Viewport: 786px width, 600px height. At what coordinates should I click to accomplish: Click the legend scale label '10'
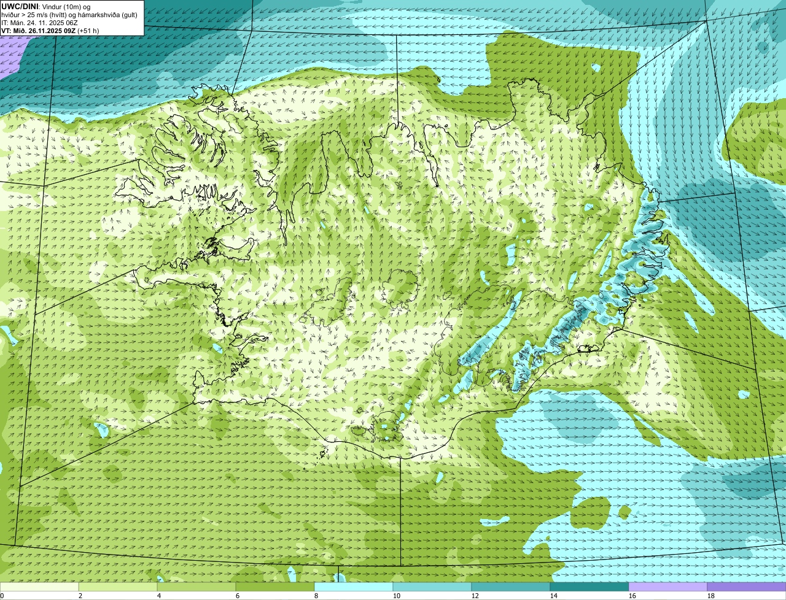397,596
